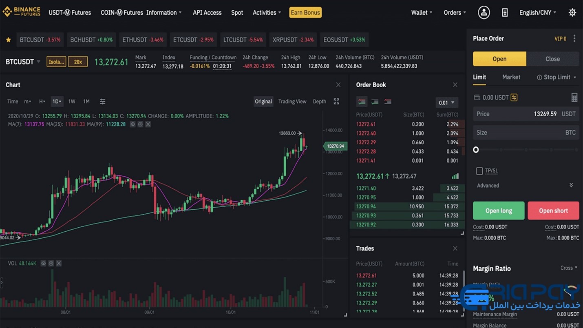Select Trading View chart mode
The width and height of the screenshot is (583, 328).
click(292, 102)
